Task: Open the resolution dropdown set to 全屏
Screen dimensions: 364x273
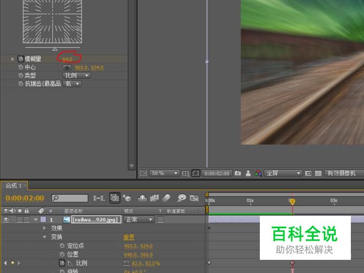Action: 283,173
